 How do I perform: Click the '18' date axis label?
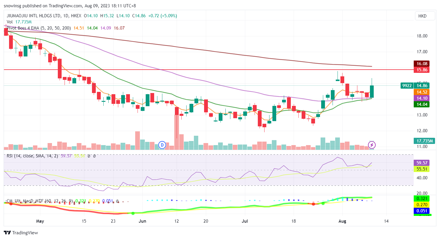293,221
